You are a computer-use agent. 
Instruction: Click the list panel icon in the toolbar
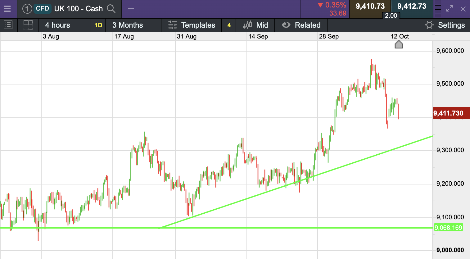8,25
